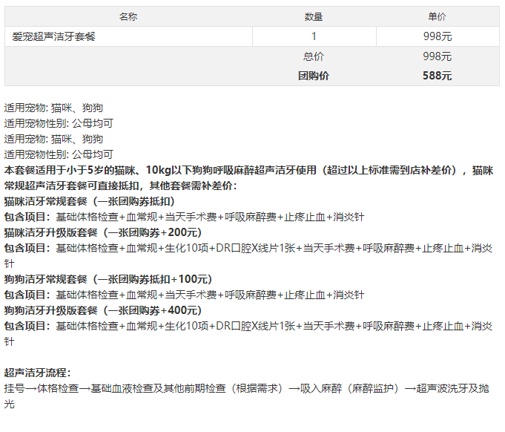
Task: Click the first 适用宠物: 猫咪、狗狗 line
Action: (x=53, y=108)
